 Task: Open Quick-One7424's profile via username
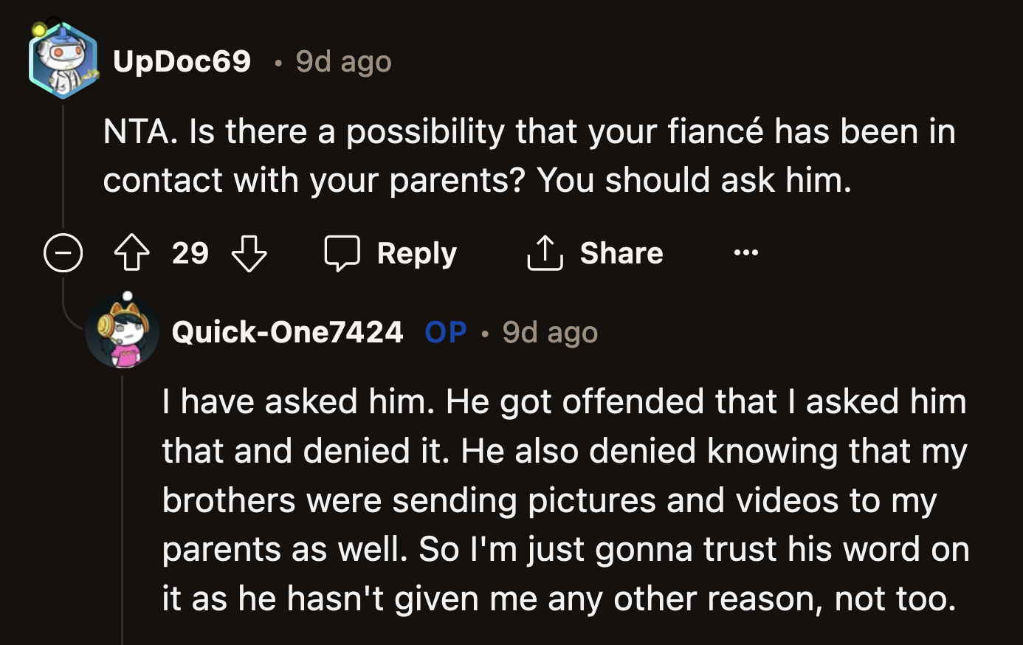[288, 331]
